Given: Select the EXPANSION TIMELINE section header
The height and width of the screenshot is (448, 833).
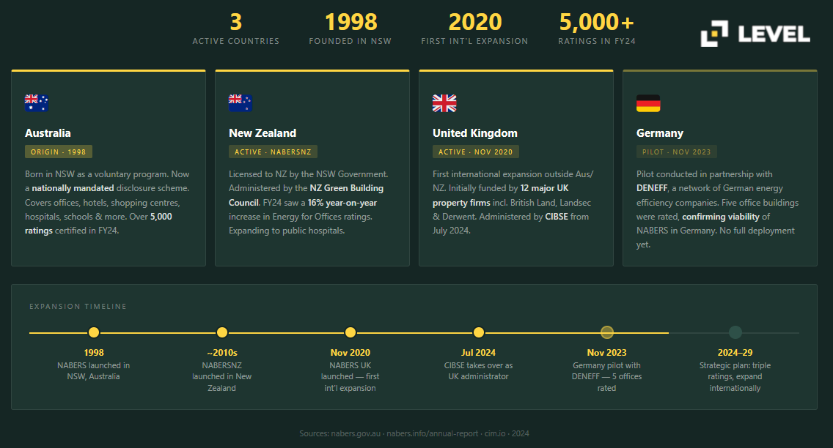Looking at the screenshot, I should point(78,306).
